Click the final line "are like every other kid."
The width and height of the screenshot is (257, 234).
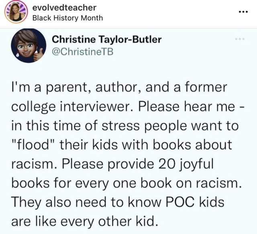[x=85, y=221]
